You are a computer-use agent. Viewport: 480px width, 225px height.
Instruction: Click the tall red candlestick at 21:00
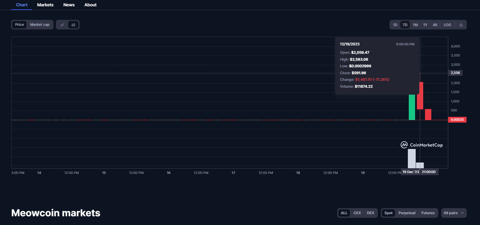point(420,96)
